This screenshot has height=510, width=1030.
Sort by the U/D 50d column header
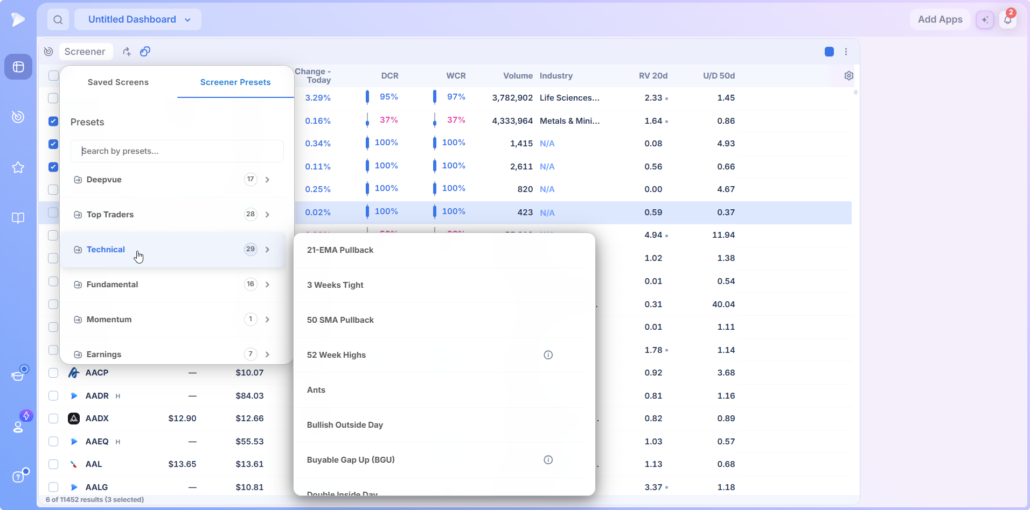(719, 76)
